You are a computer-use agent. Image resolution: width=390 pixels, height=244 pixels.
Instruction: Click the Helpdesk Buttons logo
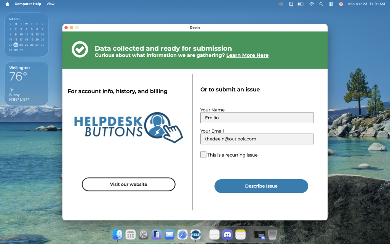tap(128, 127)
